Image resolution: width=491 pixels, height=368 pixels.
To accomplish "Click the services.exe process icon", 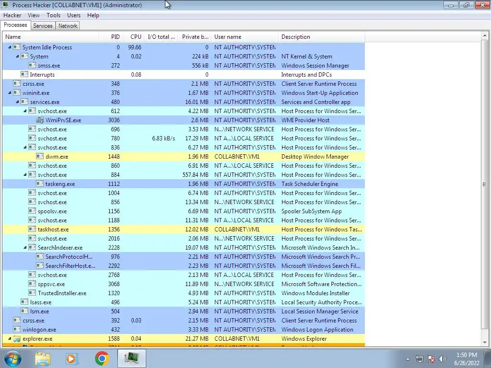I will [24, 102].
